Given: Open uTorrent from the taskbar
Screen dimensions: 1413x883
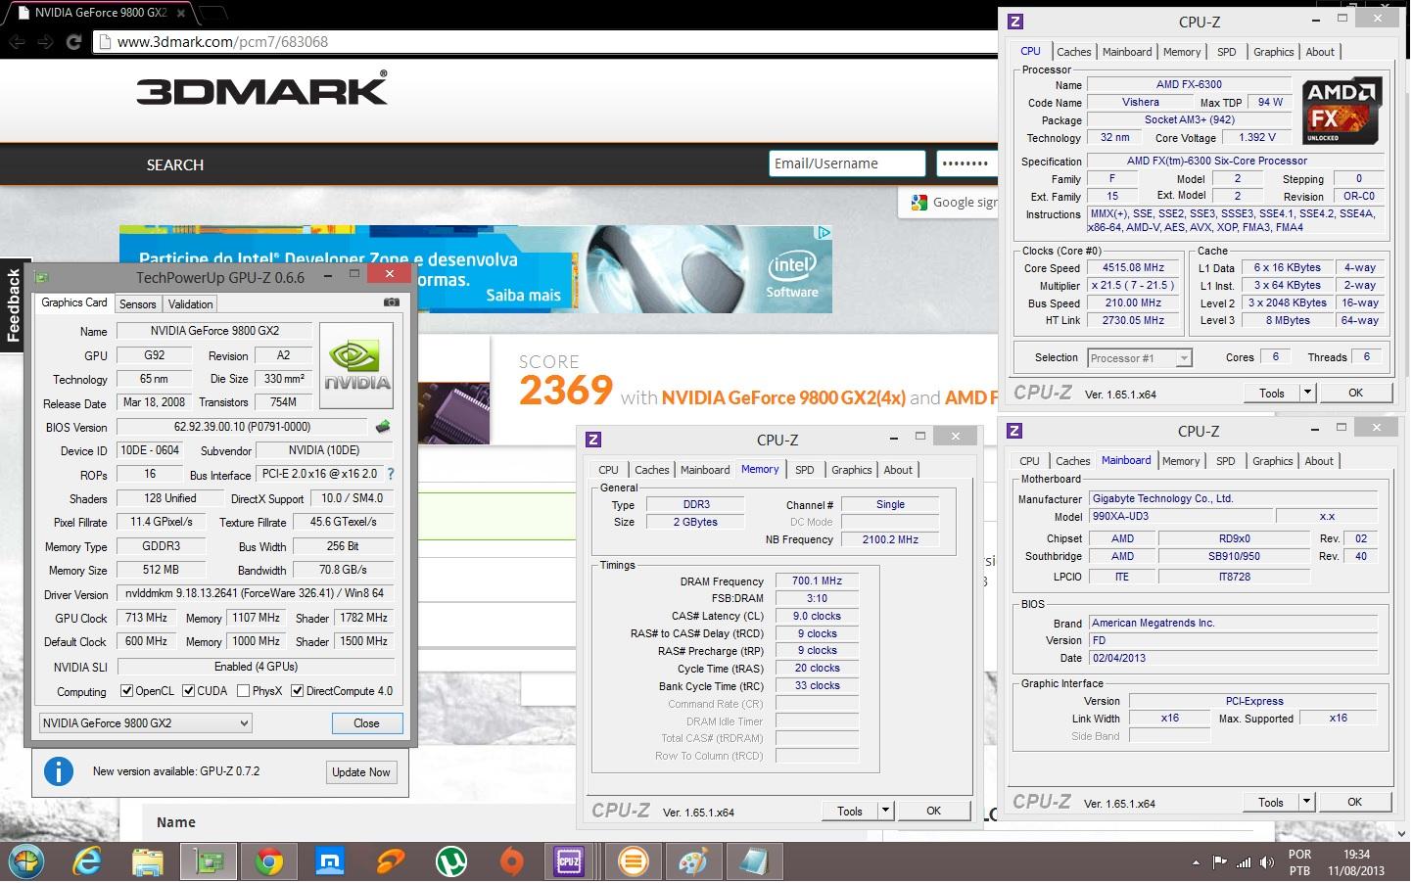Looking at the screenshot, I should (450, 861).
